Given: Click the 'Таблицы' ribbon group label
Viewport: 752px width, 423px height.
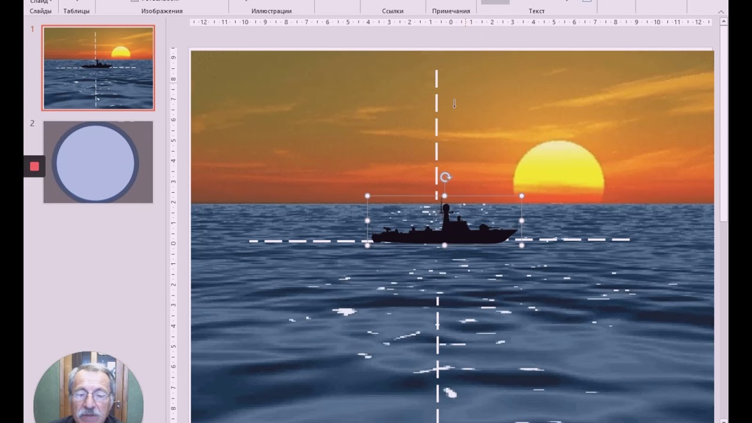Looking at the screenshot, I should [76, 11].
